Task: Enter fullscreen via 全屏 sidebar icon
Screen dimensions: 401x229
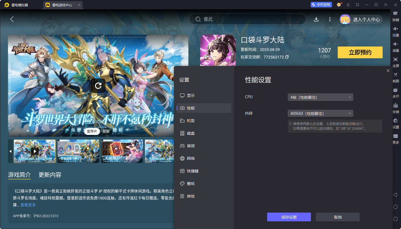Action: 396,62
